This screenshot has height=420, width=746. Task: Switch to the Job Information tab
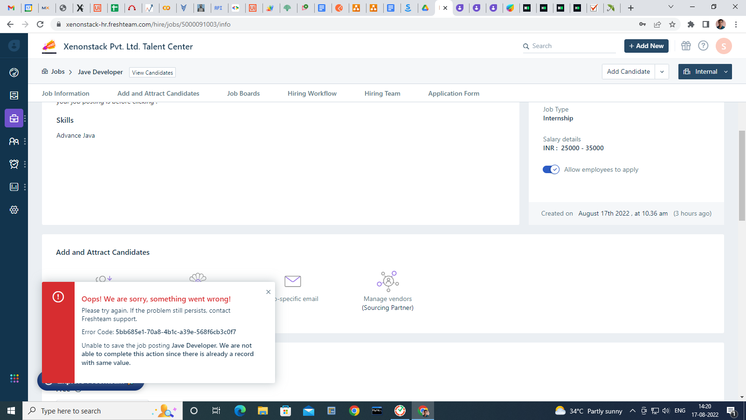pos(65,93)
